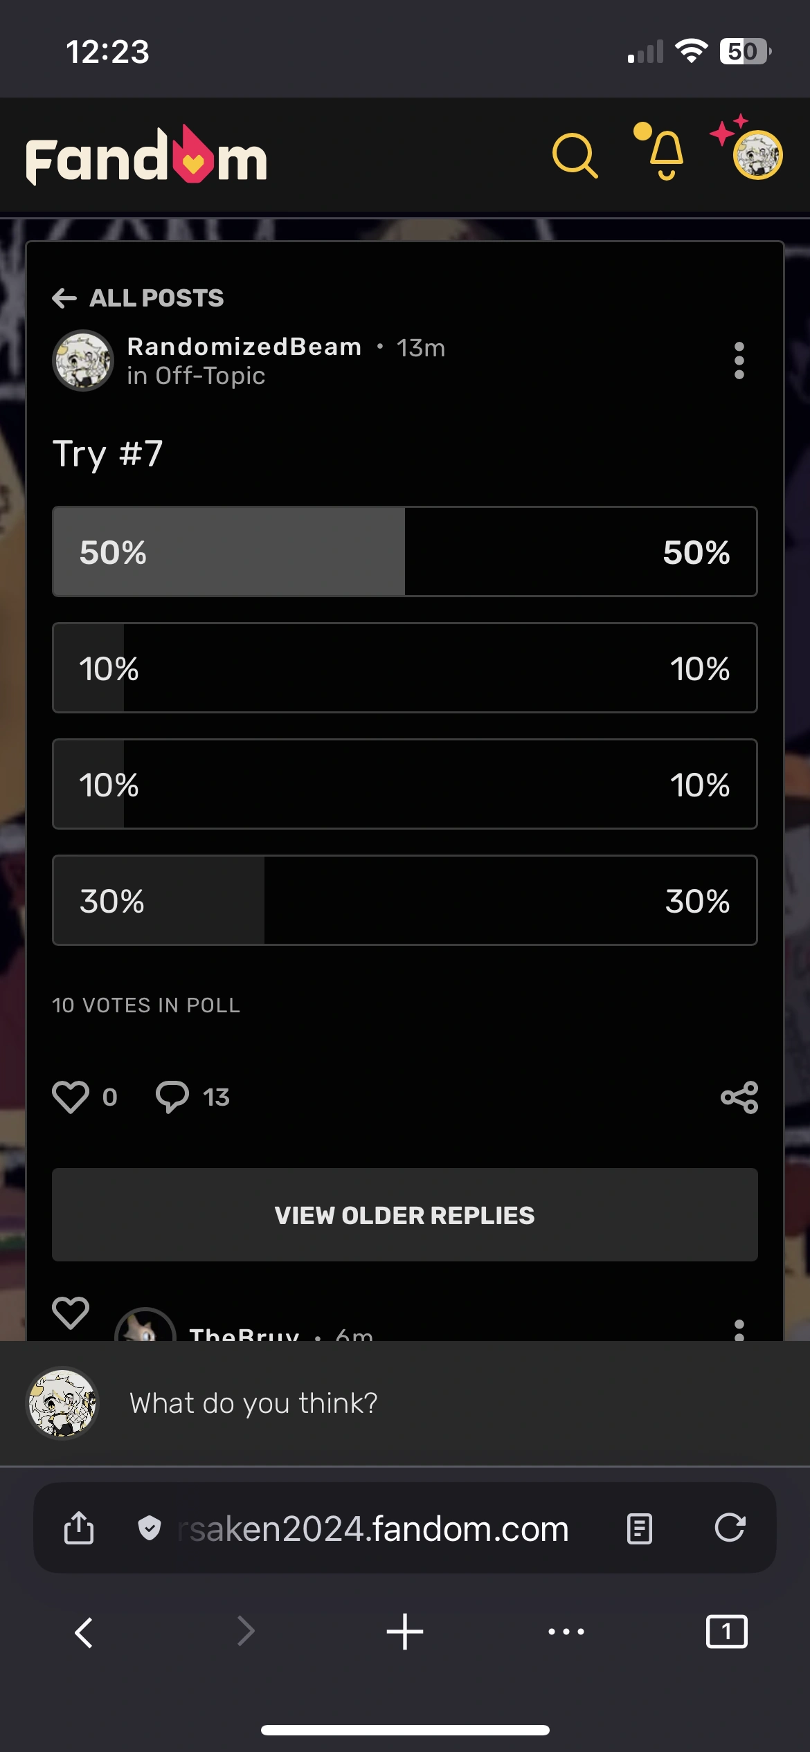Open the Fandom search icon
This screenshot has height=1752, width=810.
(x=575, y=156)
